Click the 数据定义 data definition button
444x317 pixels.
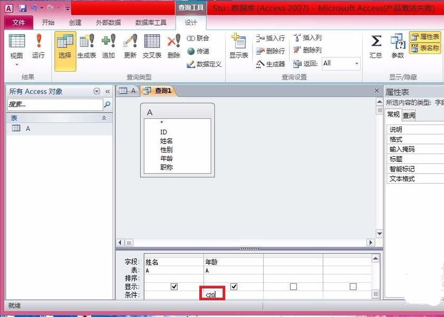pyautogui.click(x=204, y=64)
